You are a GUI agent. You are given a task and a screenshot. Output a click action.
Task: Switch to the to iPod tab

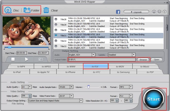(x=17, y=72)
